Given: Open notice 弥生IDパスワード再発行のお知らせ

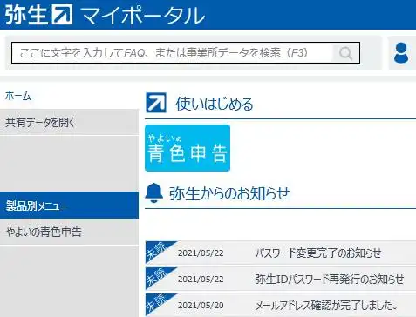Looking at the screenshot, I should [x=330, y=279].
